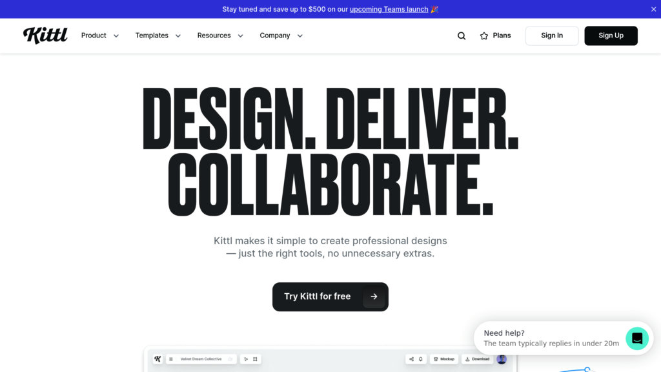Click the Kittl logo in the navbar
The image size is (661, 372).
[x=45, y=36]
